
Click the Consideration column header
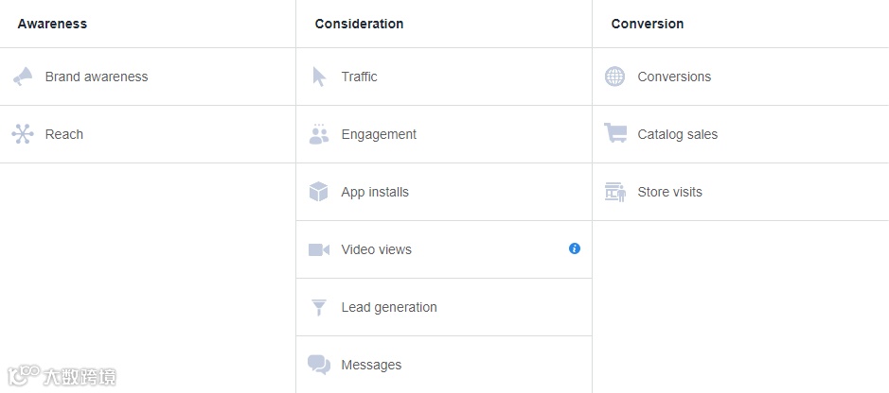360,24
